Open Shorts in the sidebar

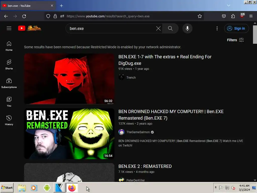coord(9,65)
